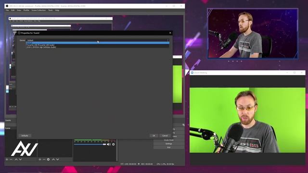
Task: Open mixer channel settings gear icon
Action: click(x=114, y=144)
